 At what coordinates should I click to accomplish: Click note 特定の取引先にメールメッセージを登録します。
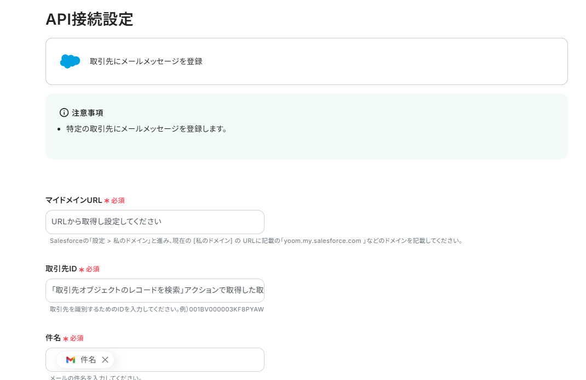(x=147, y=129)
